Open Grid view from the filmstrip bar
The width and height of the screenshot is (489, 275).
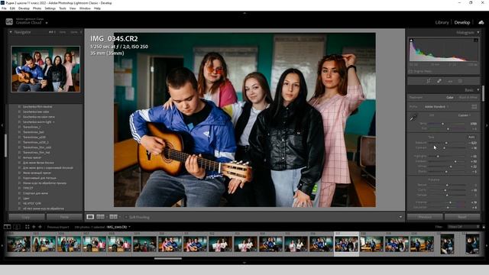click(28, 227)
